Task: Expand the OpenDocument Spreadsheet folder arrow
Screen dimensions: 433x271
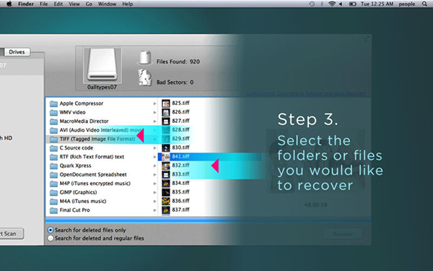Action: click(x=154, y=174)
